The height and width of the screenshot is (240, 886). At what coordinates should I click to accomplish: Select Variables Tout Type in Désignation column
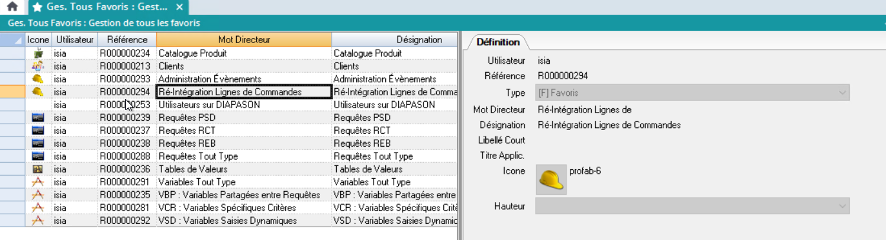394,182
